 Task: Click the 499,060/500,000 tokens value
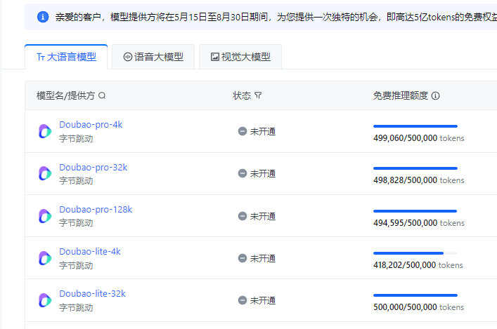419,138
